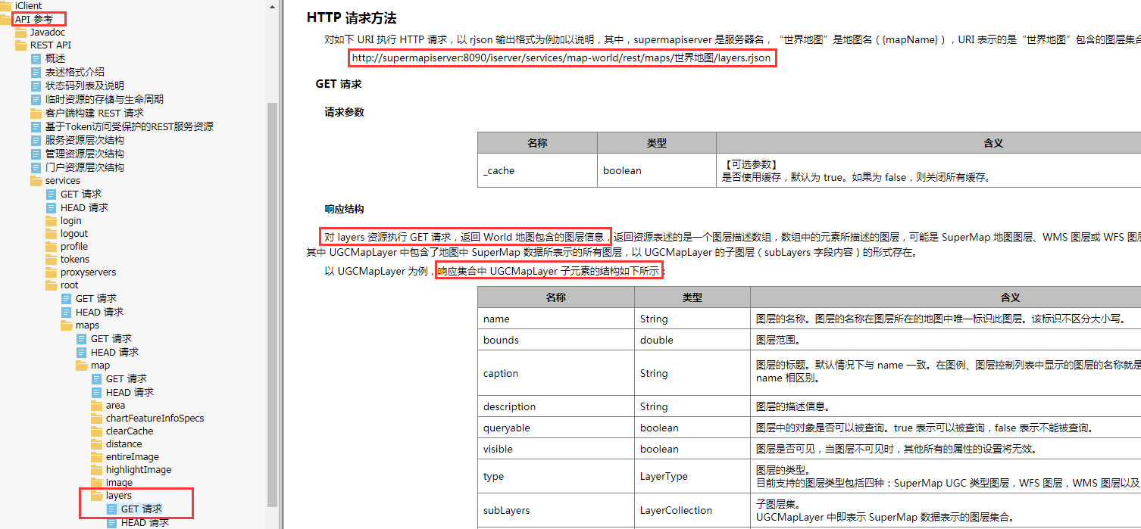Open HEAD 请求 directly under the map node
This screenshot has height=529, width=1141.
pos(130,393)
